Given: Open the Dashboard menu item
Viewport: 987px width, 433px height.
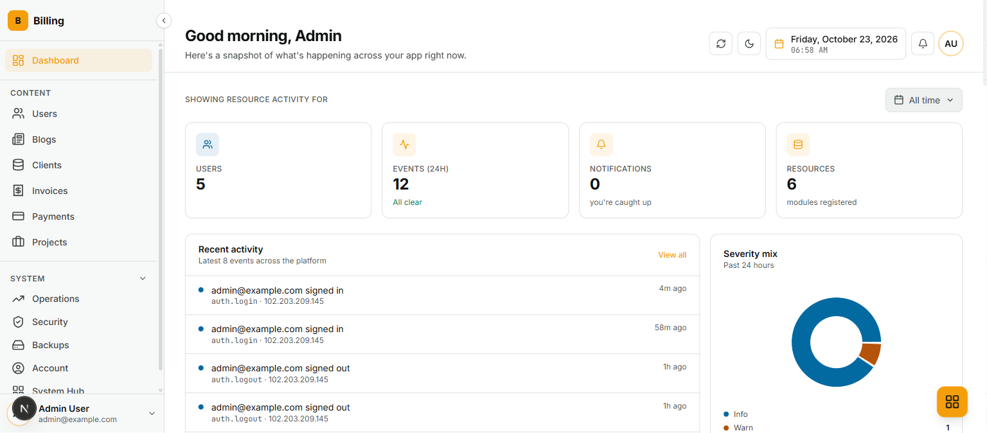Looking at the screenshot, I should 78,60.
